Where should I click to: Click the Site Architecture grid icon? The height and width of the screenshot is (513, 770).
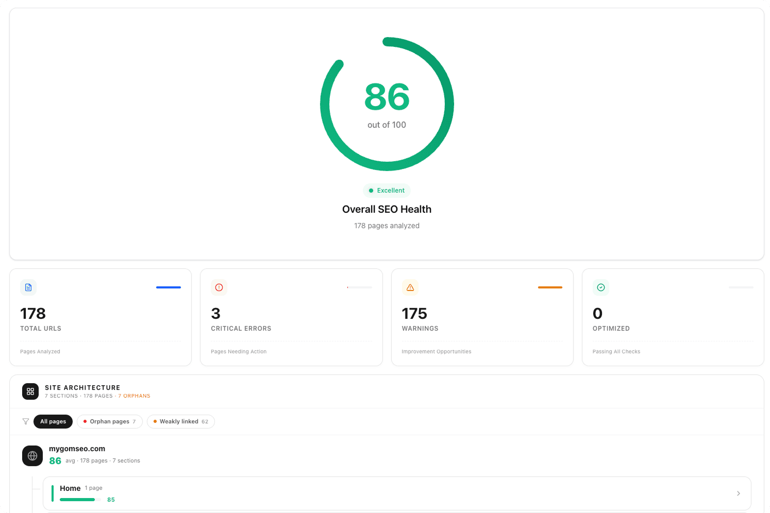coord(30,391)
